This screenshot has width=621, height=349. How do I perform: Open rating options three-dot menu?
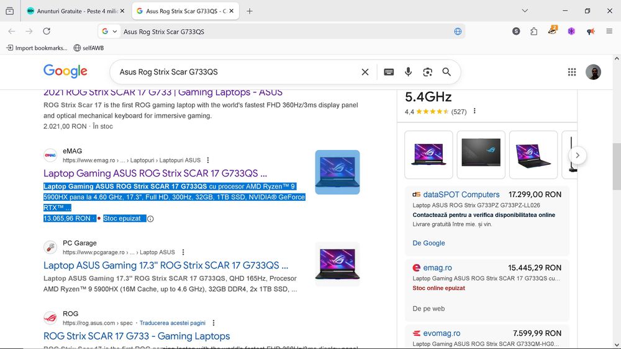click(x=474, y=111)
